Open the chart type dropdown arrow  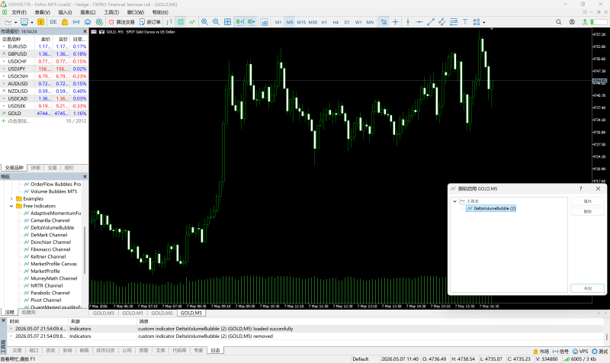coord(15,23)
